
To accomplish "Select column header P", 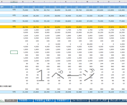I will [120, 2].
